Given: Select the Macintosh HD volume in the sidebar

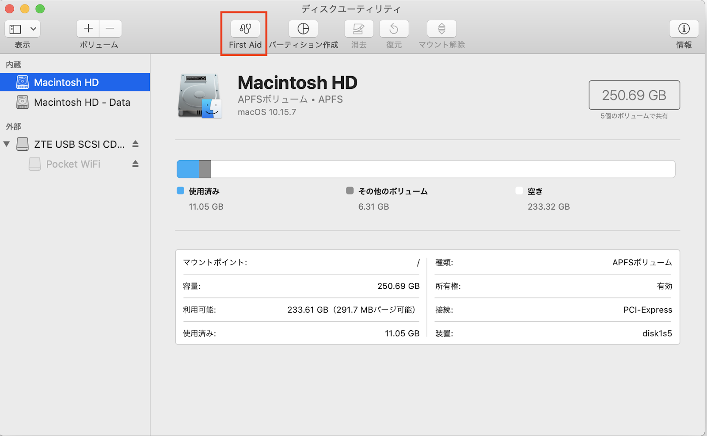Looking at the screenshot, I should tap(75, 82).
